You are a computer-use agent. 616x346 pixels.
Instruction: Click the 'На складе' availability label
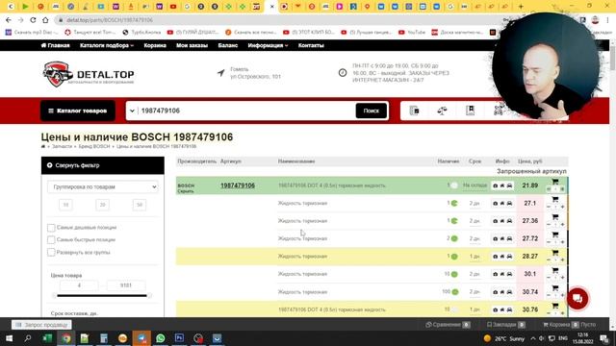[475, 185]
